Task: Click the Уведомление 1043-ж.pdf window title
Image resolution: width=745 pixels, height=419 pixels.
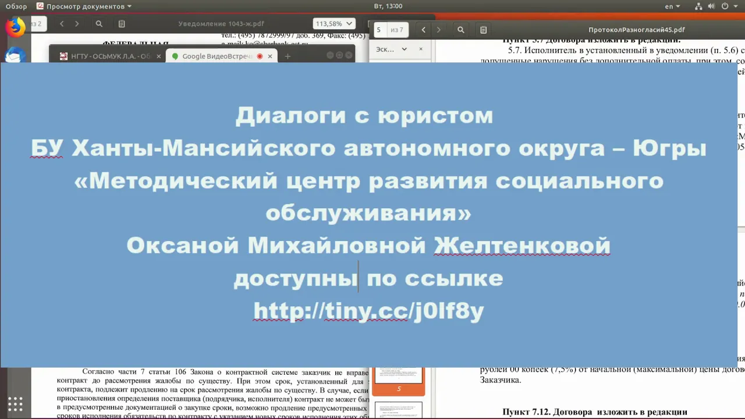Action: click(221, 24)
